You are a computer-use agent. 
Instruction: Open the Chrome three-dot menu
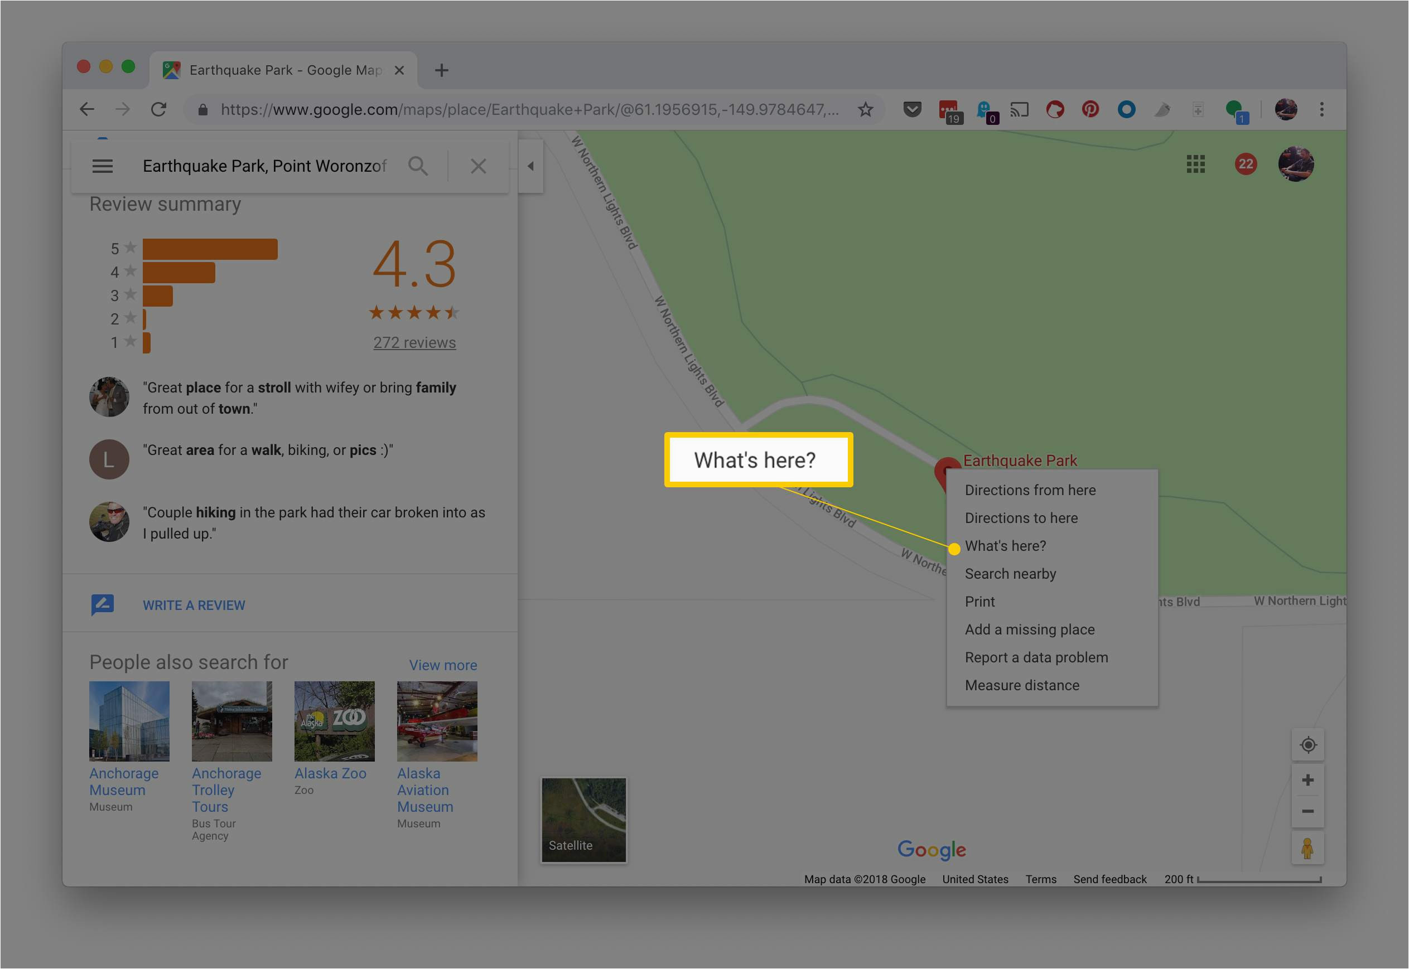(1321, 109)
